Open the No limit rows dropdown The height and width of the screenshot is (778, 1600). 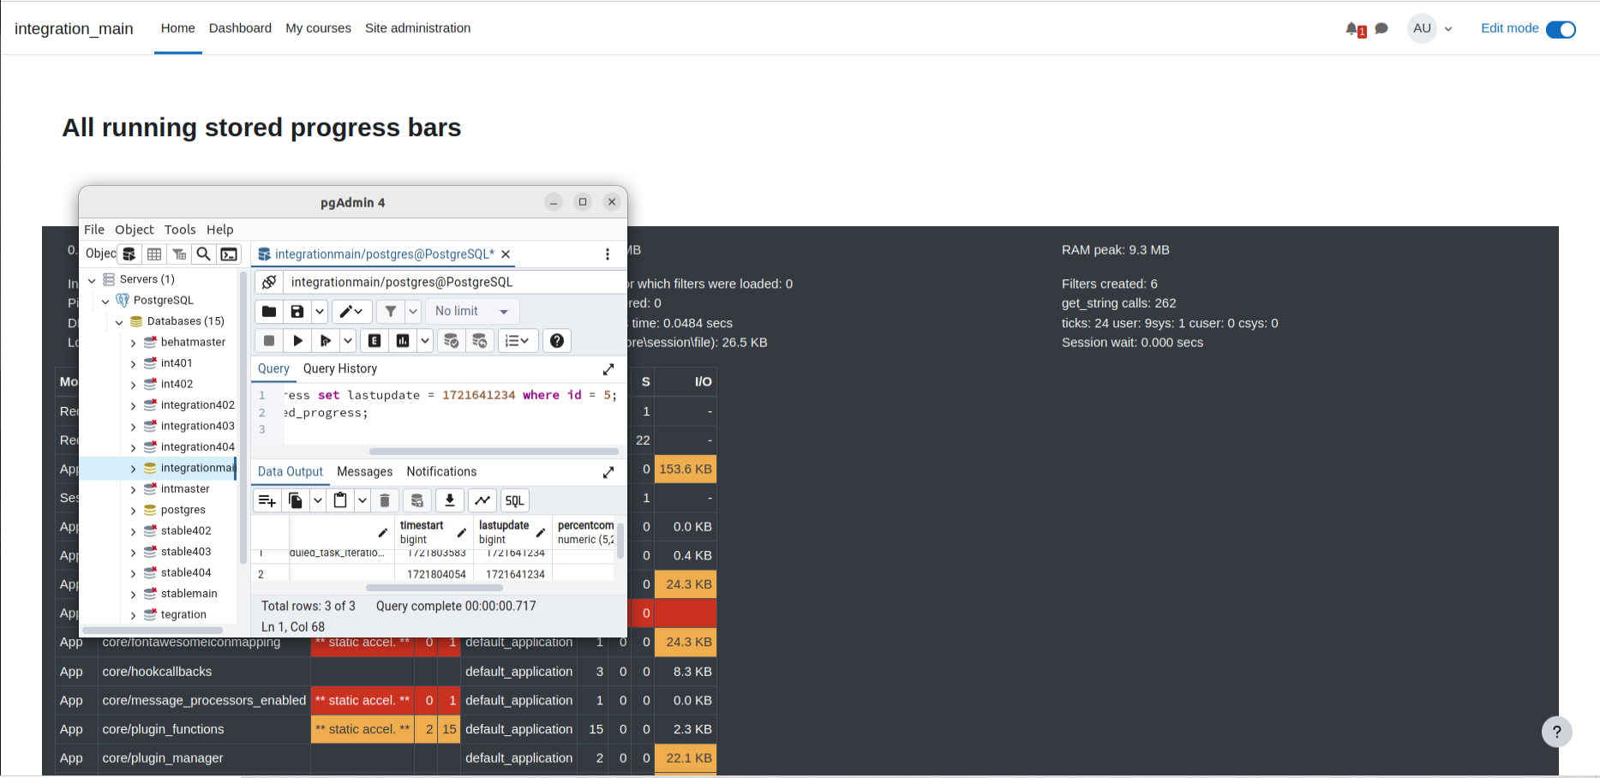click(472, 311)
